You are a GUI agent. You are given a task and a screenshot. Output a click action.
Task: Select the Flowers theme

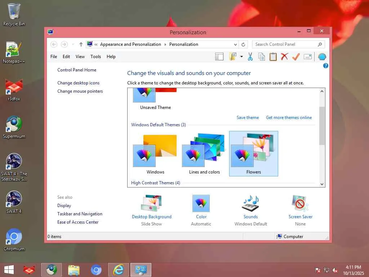click(x=253, y=154)
